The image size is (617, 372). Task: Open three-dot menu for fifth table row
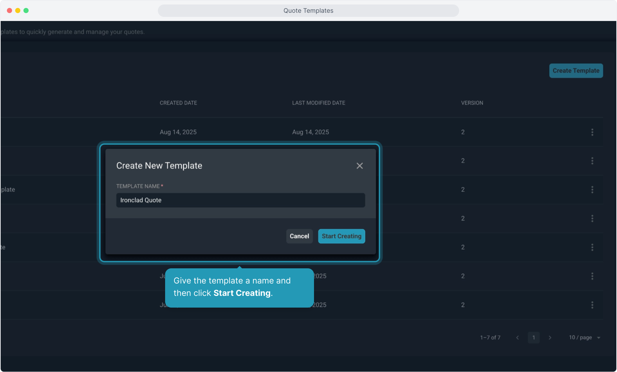(x=592, y=247)
